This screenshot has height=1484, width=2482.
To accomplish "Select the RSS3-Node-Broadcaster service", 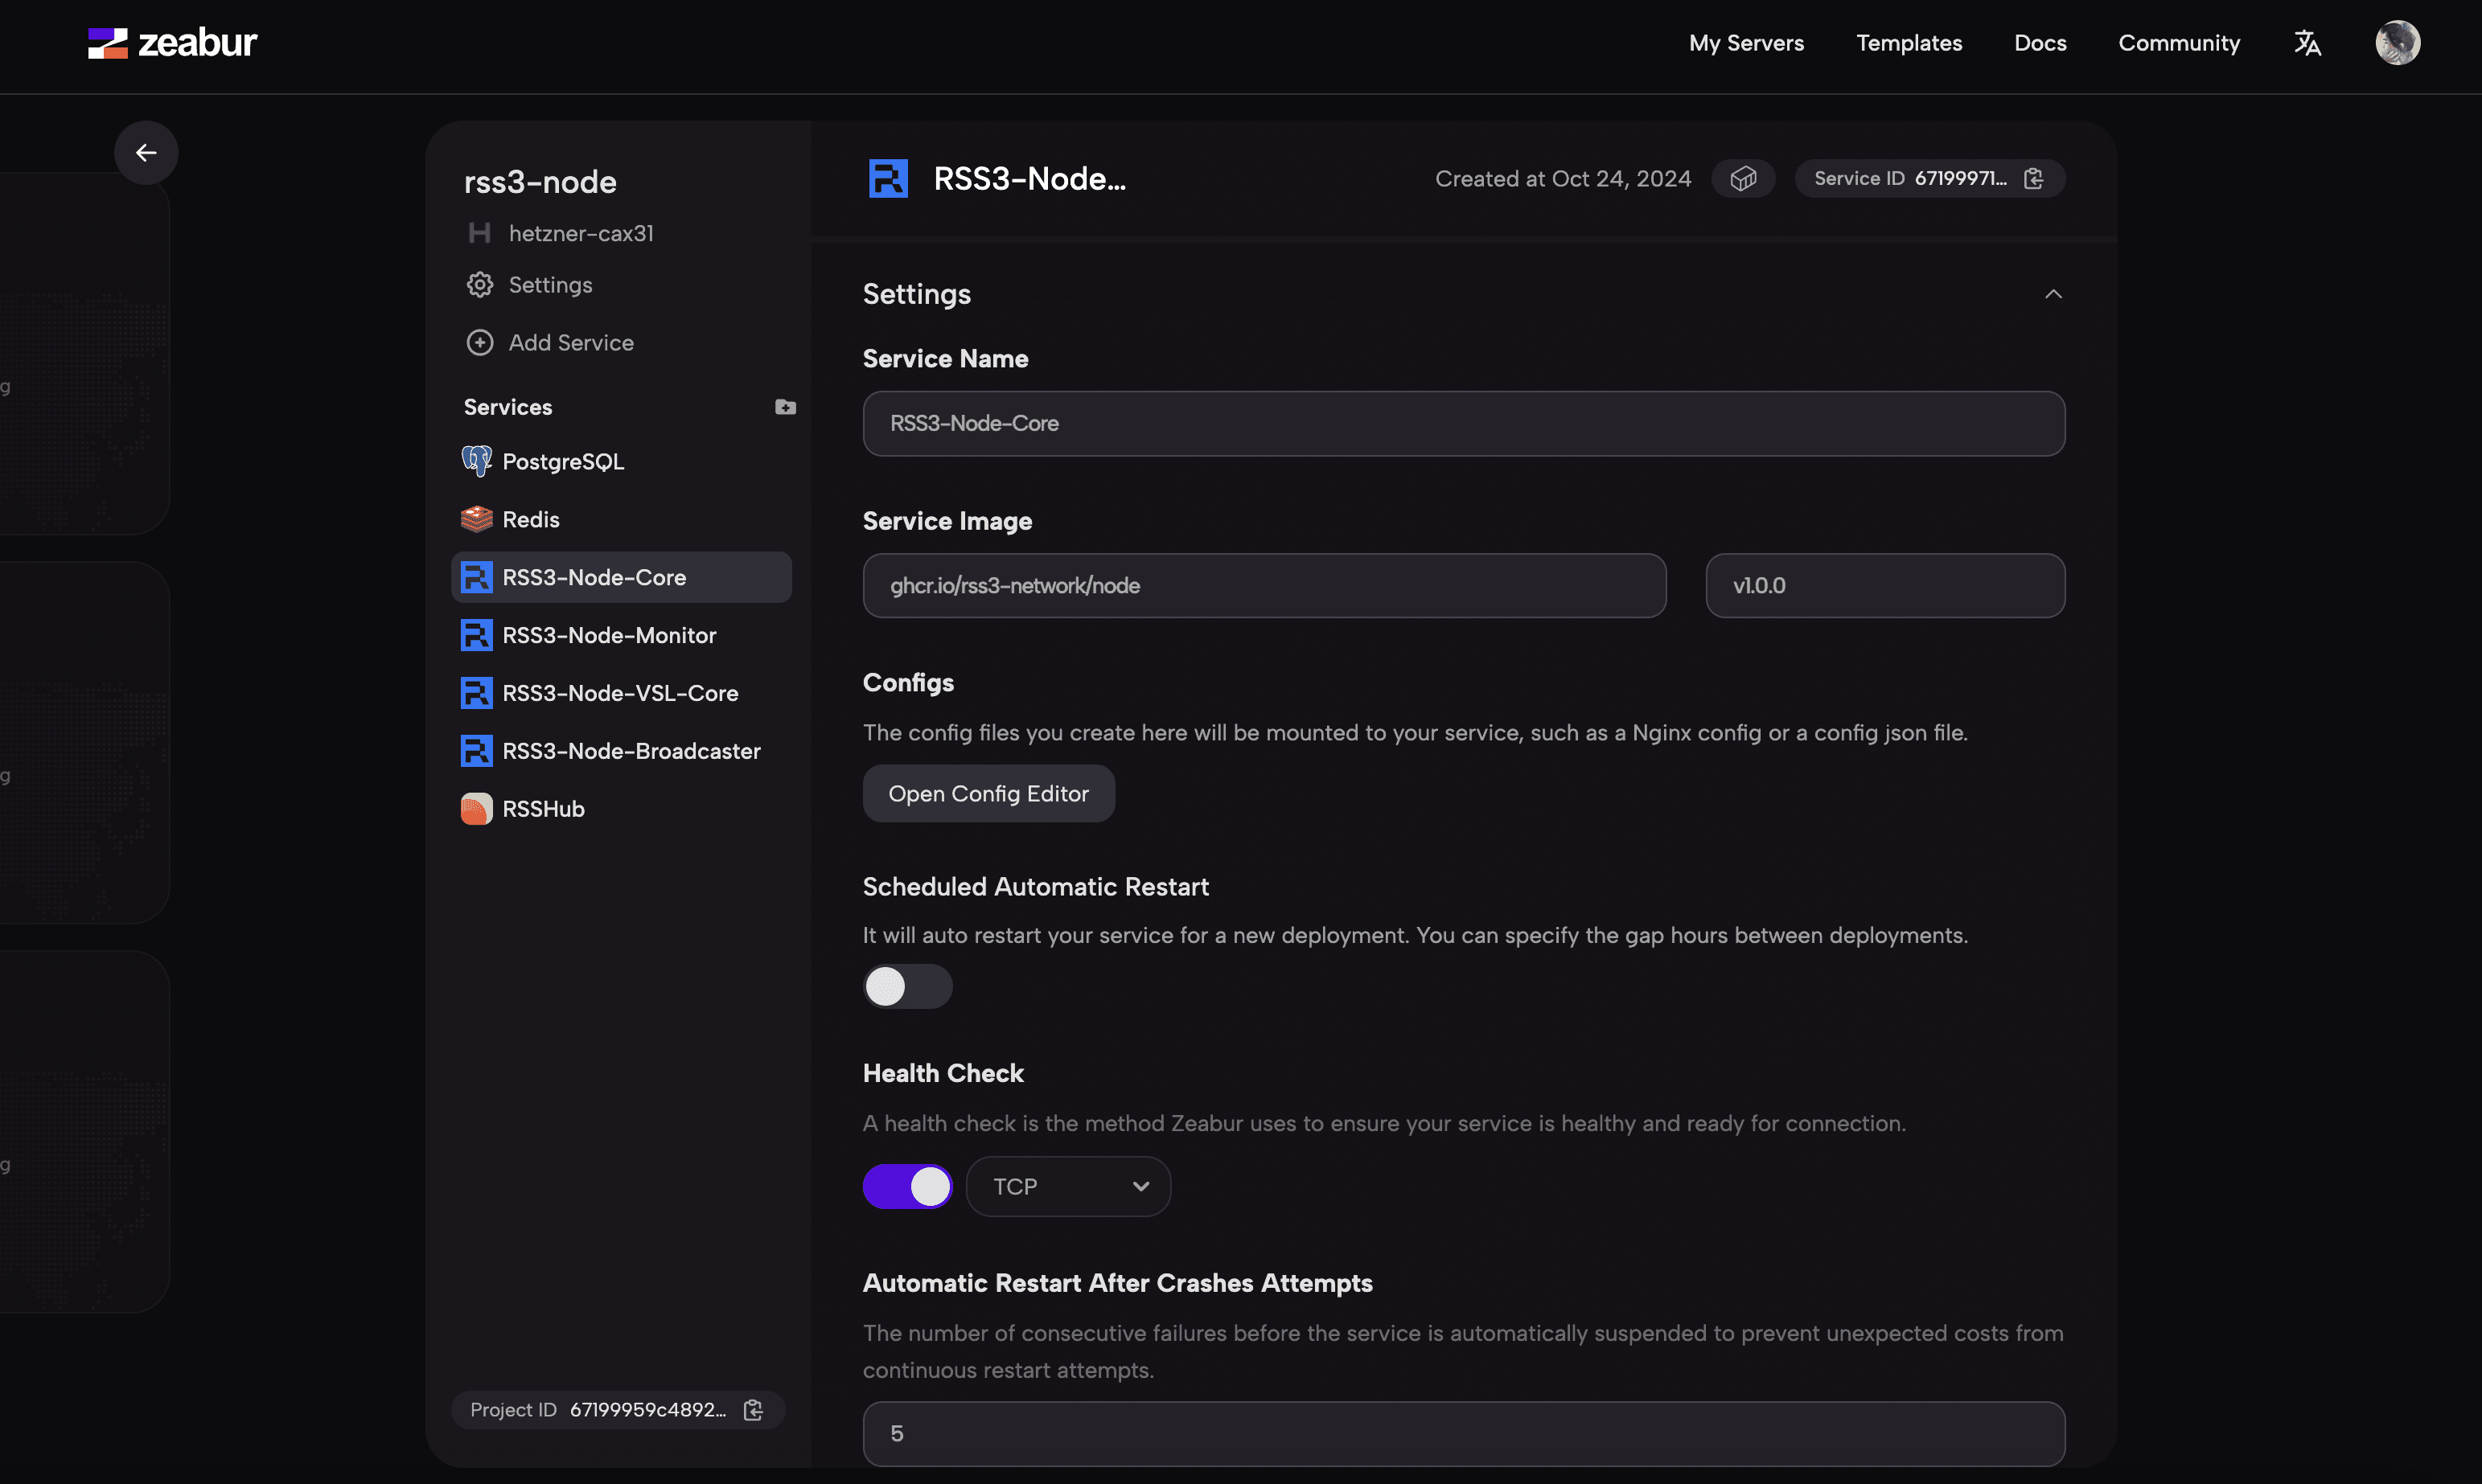I will pyautogui.click(x=621, y=751).
